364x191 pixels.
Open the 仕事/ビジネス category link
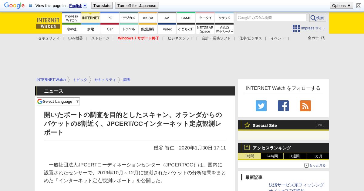click(251, 38)
